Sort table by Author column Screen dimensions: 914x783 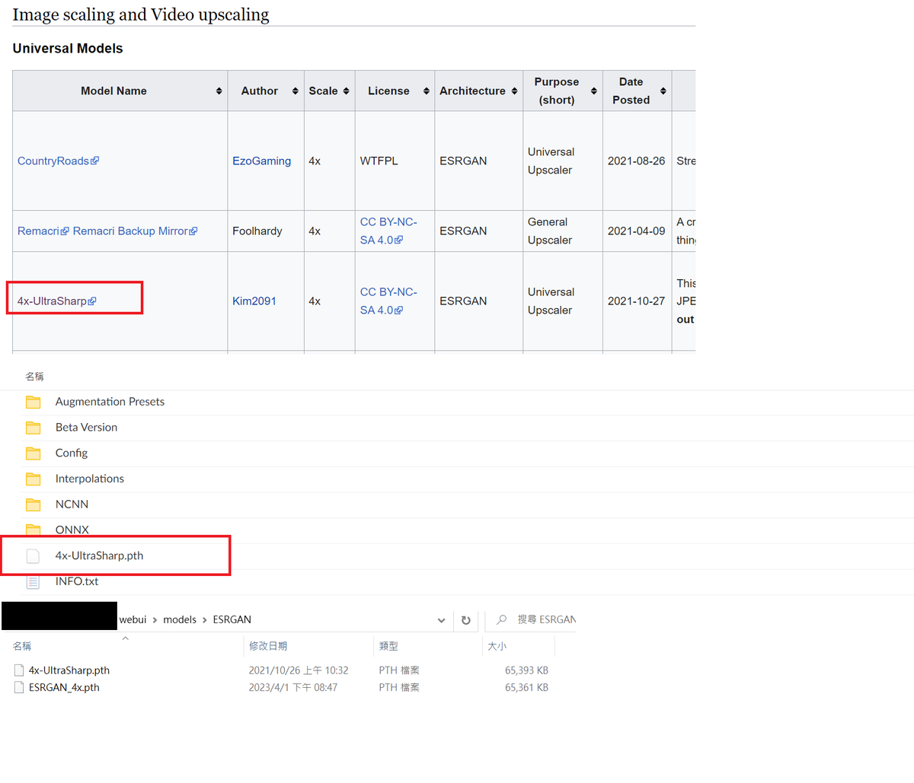pos(295,91)
